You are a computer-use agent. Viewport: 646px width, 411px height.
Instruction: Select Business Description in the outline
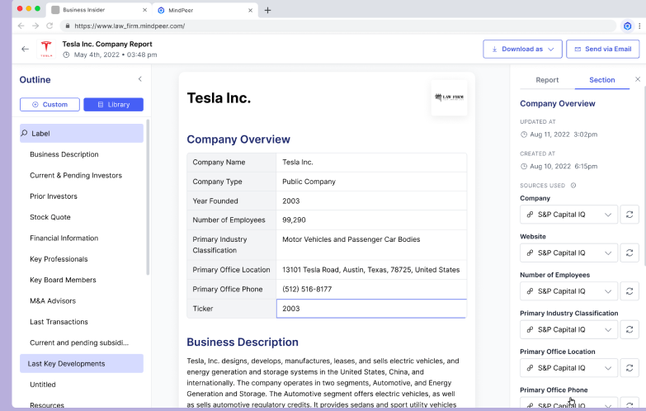pyautogui.click(x=64, y=154)
